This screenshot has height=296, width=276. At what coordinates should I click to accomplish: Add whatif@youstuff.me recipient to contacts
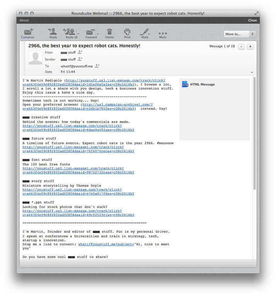97,66
